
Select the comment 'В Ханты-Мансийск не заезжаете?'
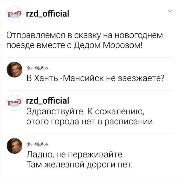click(95, 78)
